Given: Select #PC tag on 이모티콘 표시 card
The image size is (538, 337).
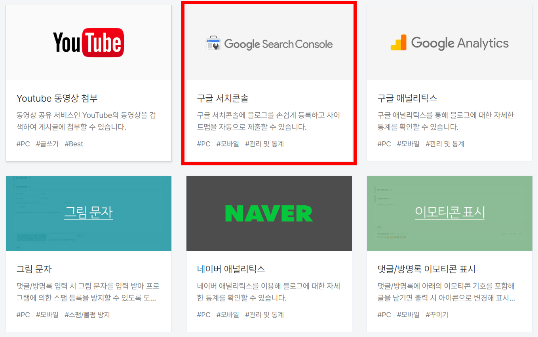Looking at the screenshot, I should (x=384, y=315).
